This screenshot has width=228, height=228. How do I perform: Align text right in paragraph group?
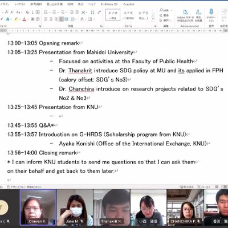(56, 19)
